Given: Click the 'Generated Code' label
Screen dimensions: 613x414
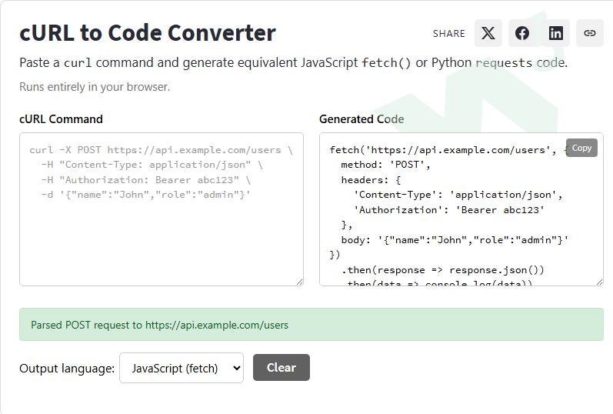Looking at the screenshot, I should tap(361, 119).
